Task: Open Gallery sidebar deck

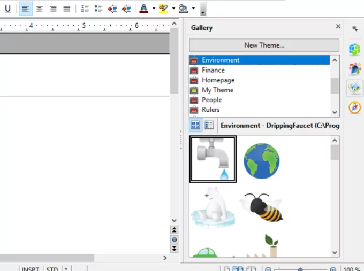Action: 354,88
